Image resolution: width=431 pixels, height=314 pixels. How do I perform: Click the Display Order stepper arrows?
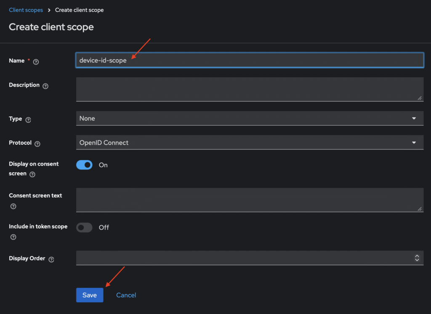pos(417,258)
